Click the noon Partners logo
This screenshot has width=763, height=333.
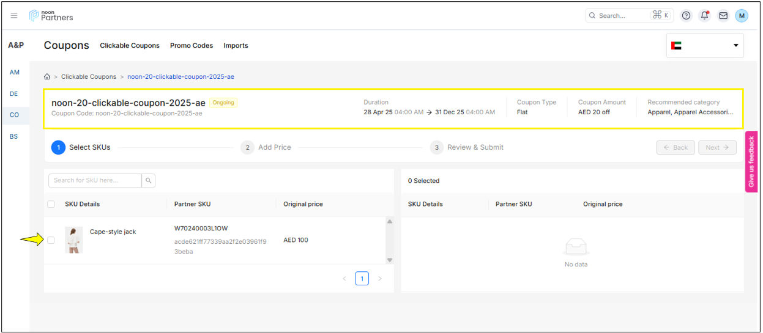51,15
